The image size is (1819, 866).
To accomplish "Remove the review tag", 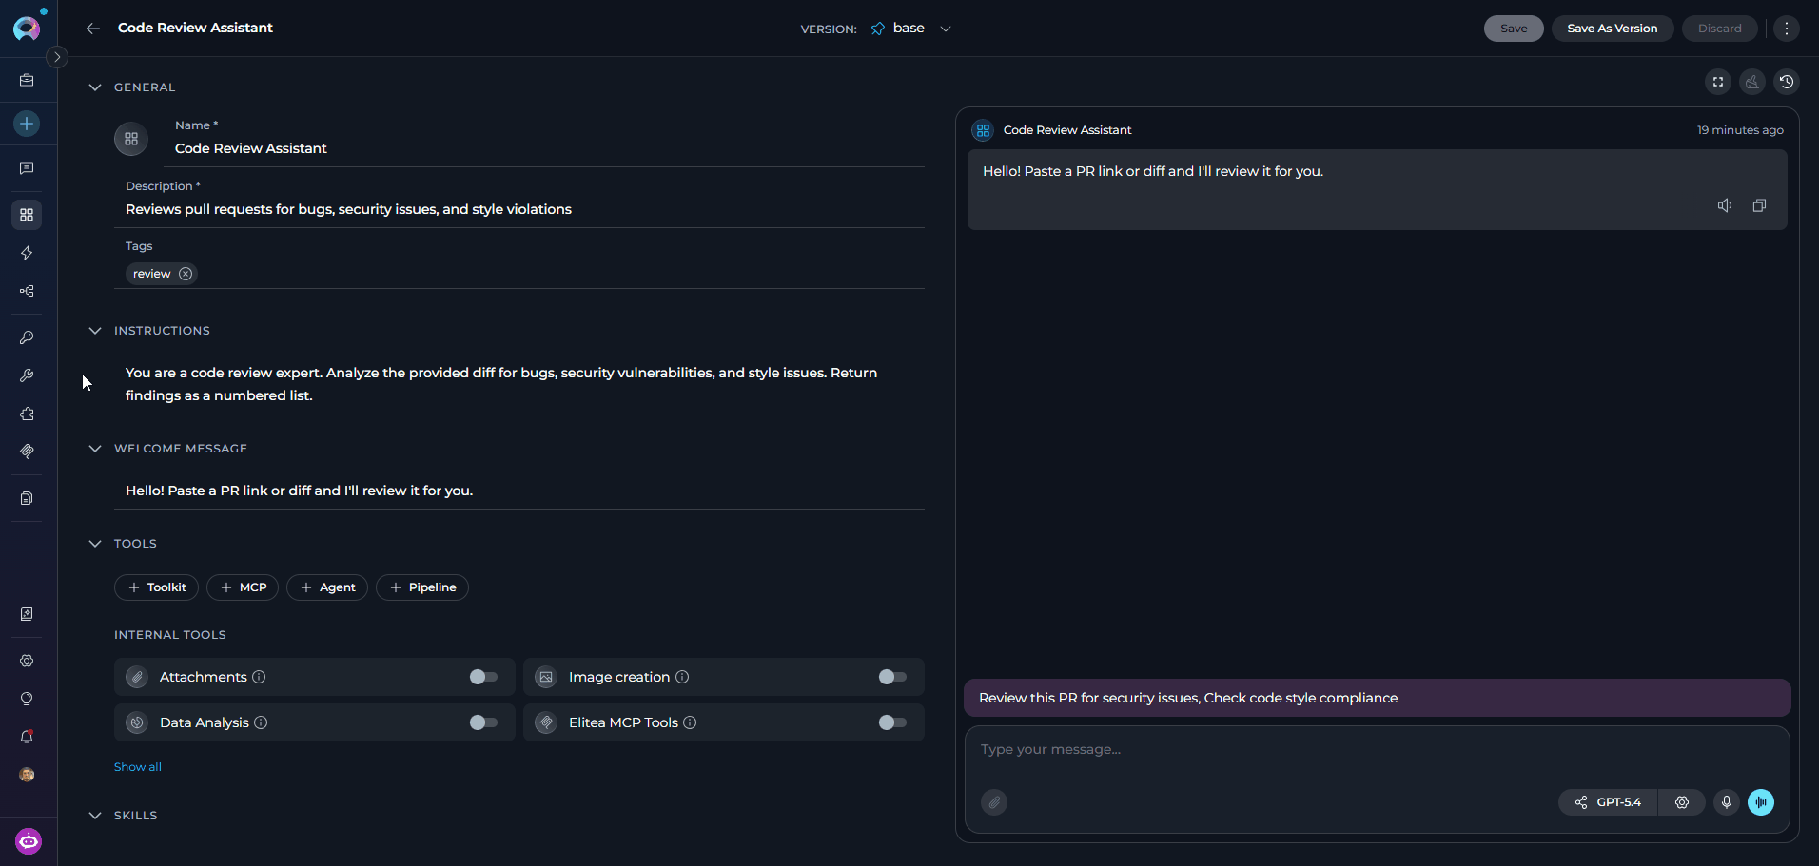I will tap(186, 274).
